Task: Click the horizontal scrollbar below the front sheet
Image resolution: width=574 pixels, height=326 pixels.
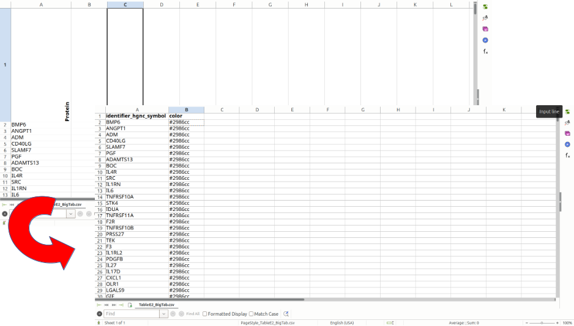Action: (202, 300)
